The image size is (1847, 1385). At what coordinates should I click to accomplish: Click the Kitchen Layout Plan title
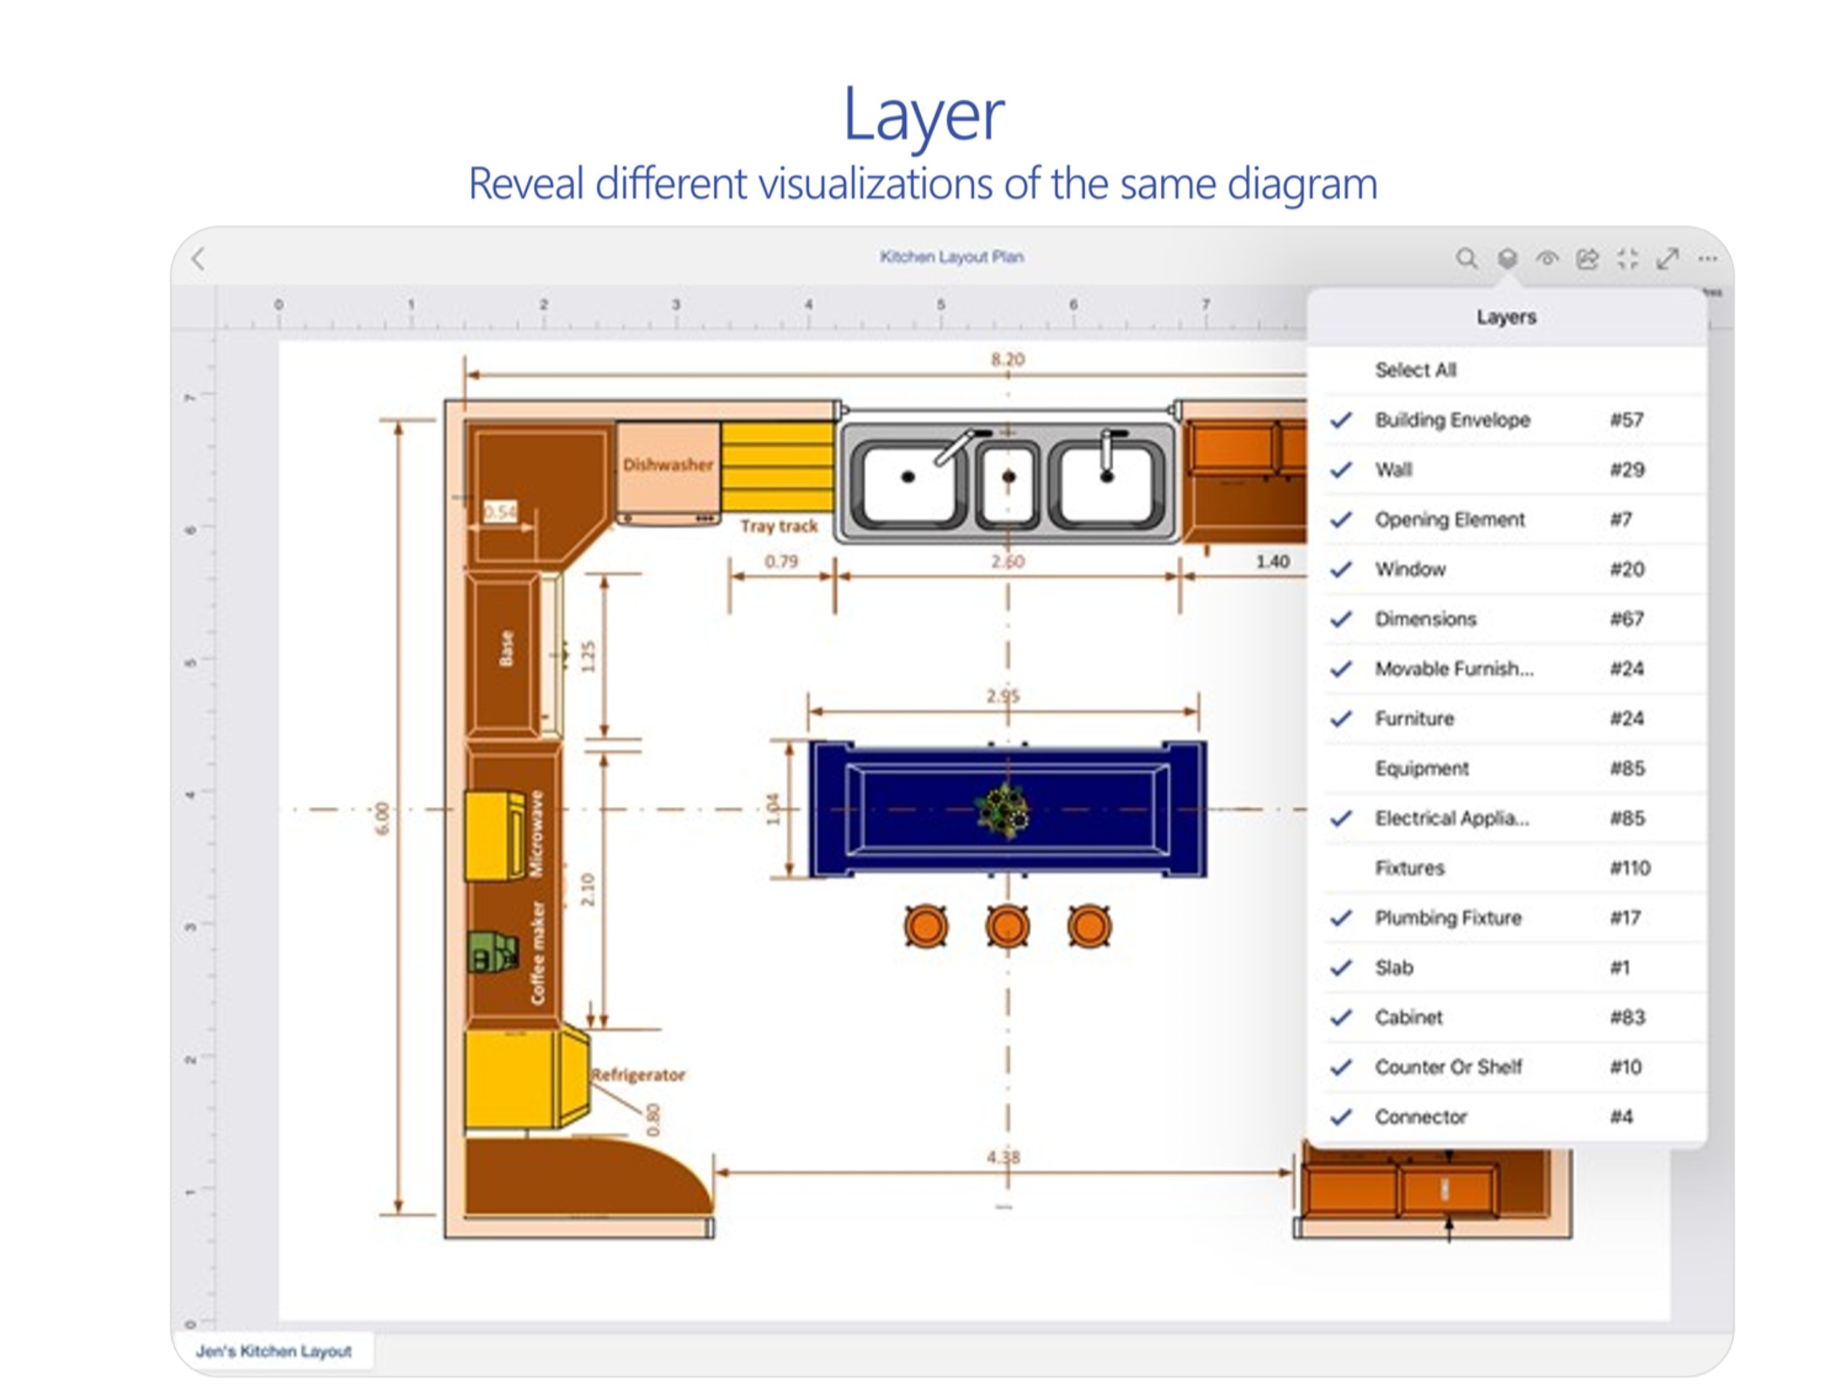[x=952, y=257]
